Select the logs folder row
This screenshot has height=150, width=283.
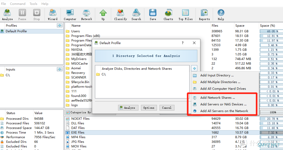click(x=79, y=105)
